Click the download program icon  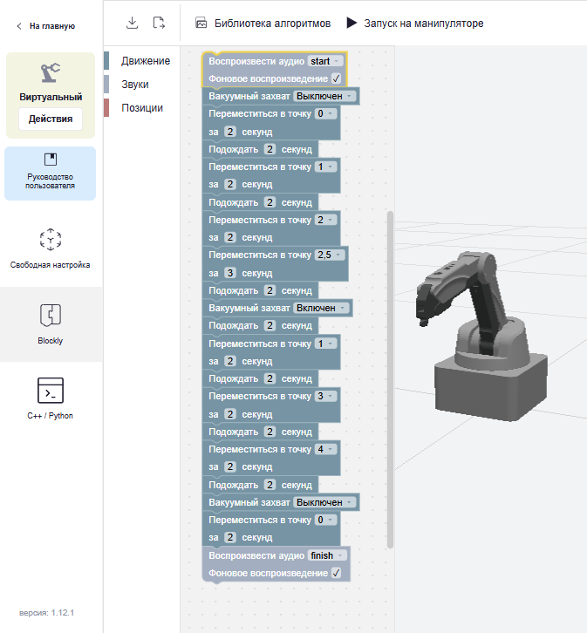point(132,23)
